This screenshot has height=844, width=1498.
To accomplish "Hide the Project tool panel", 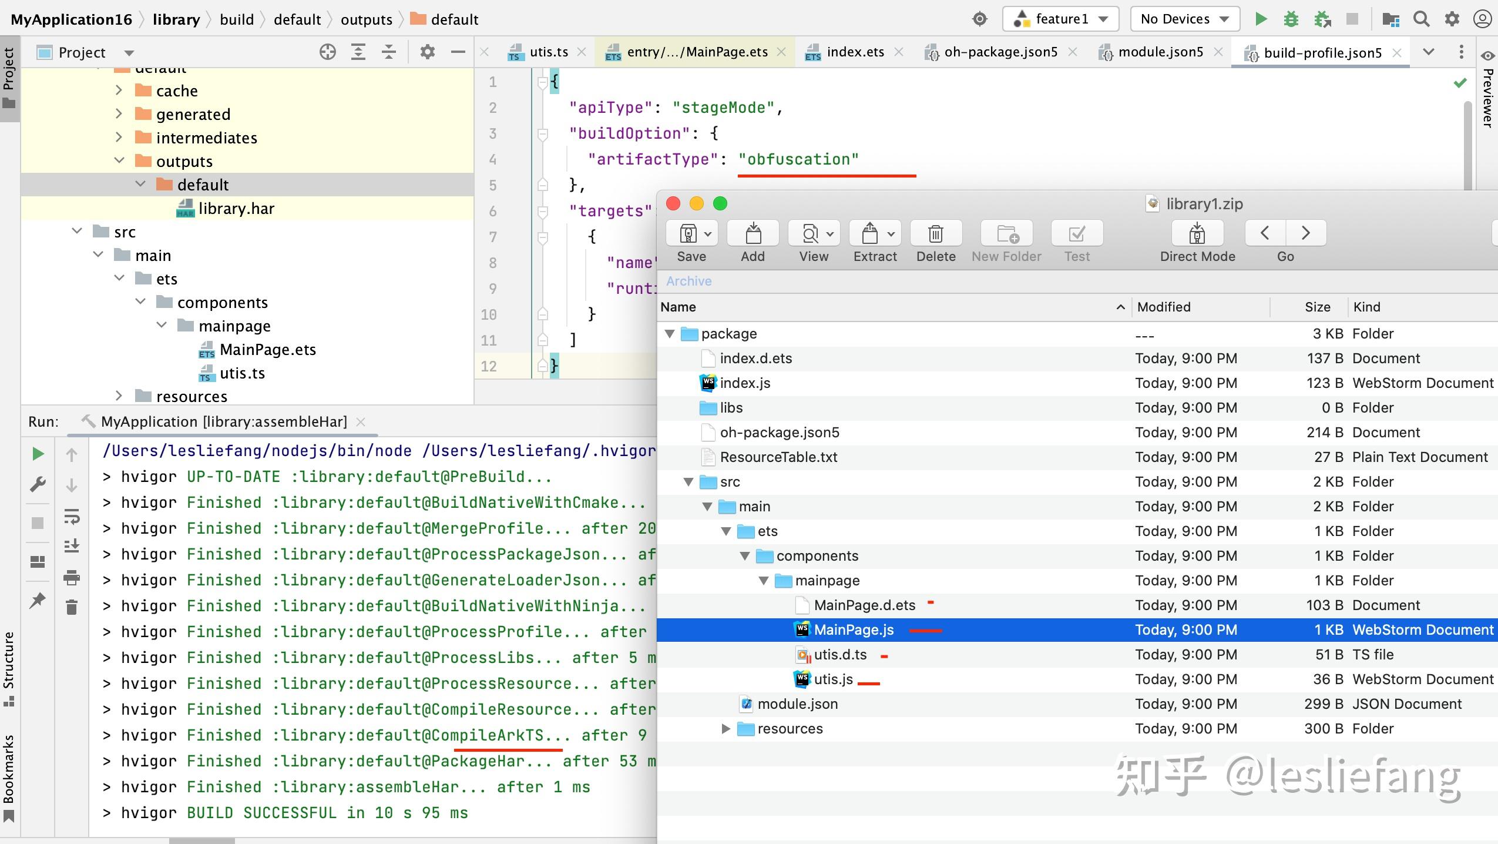I will point(458,52).
